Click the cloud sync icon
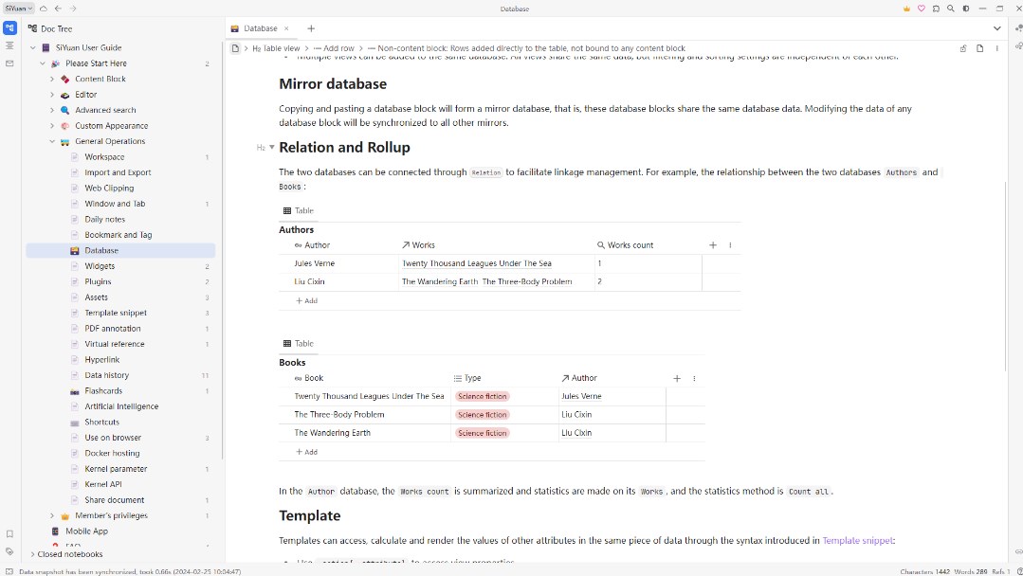Image resolution: width=1023 pixels, height=576 pixels. coord(44,9)
